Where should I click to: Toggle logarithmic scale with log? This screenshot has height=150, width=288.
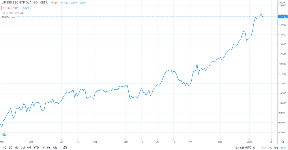tap(276, 148)
